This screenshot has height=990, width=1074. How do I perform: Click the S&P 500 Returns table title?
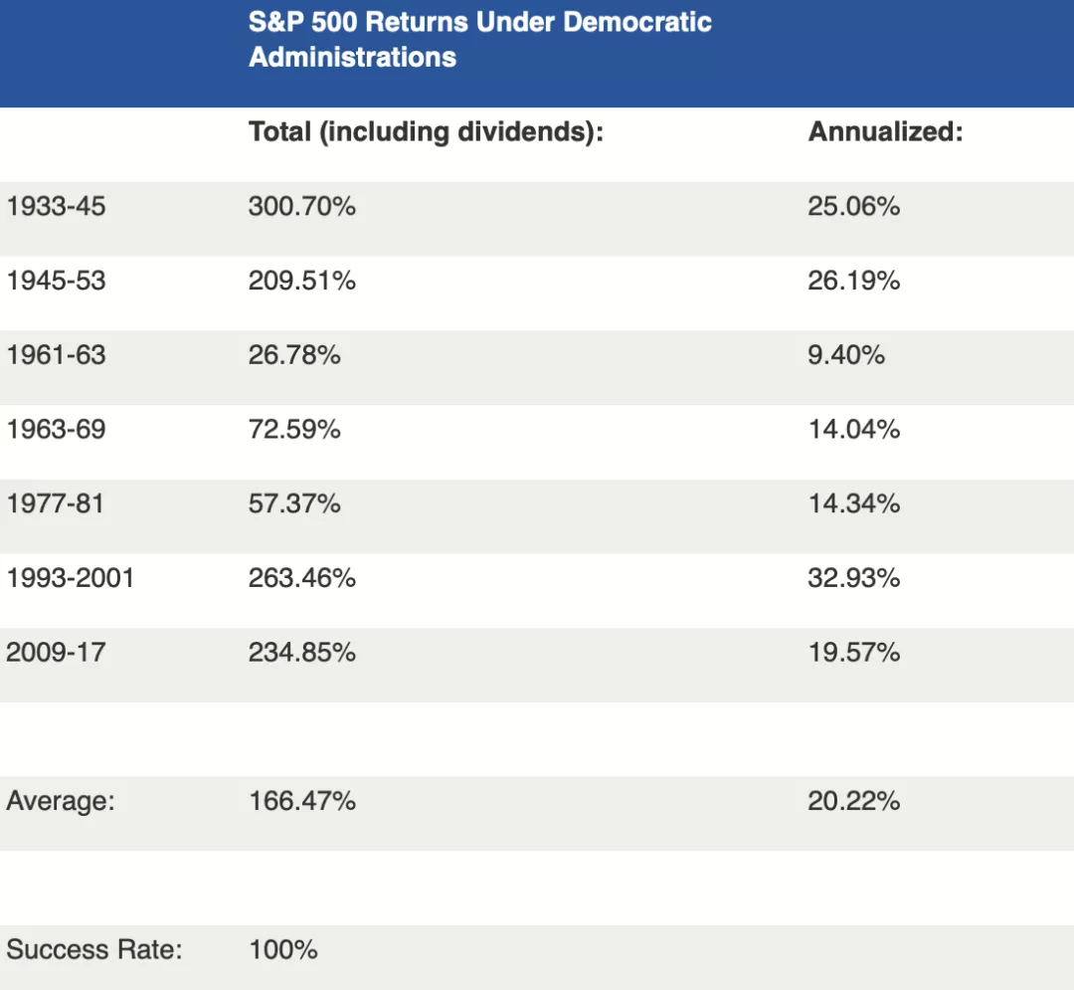480,39
